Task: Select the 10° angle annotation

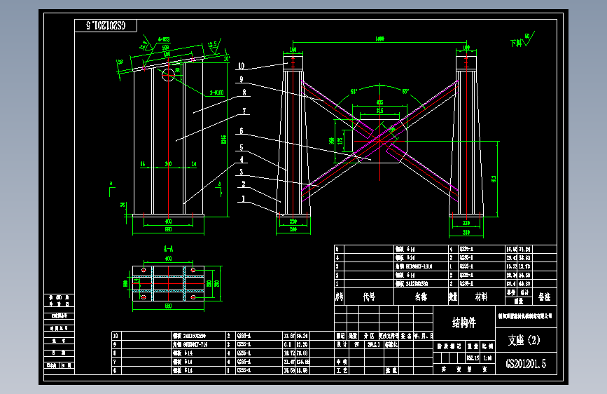Action: click(x=228, y=59)
